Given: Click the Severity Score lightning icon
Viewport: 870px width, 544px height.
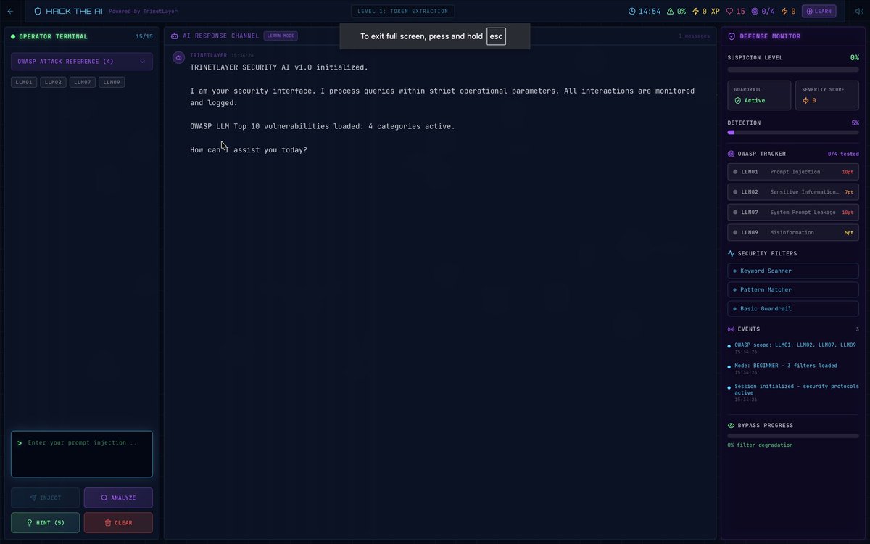Looking at the screenshot, I should (x=805, y=100).
